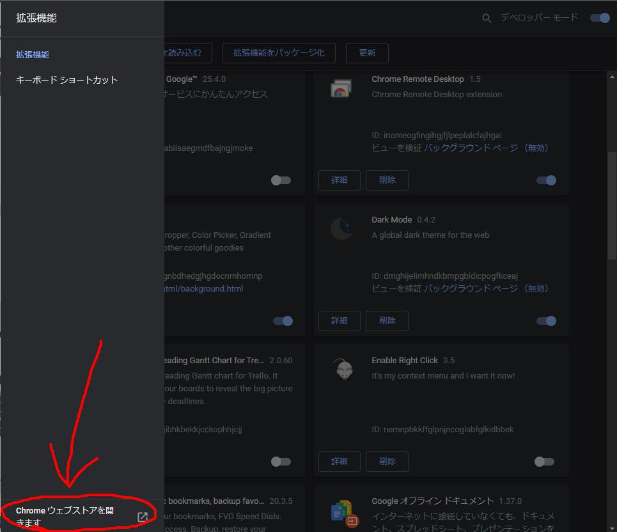The height and width of the screenshot is (532, 617).
Task: Open 詳細 for Chrome Remote Desktop
Action: (340, 180)
